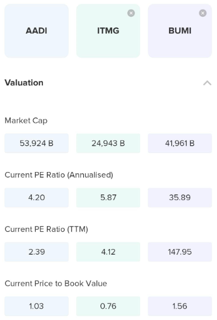
Task: Open the BUMI stock card
Action: coord(180,31)
